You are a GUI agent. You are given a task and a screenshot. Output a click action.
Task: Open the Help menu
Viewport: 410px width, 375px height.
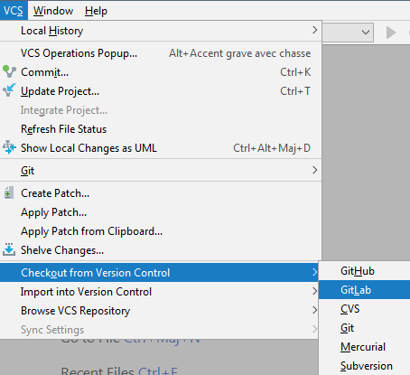96,11
